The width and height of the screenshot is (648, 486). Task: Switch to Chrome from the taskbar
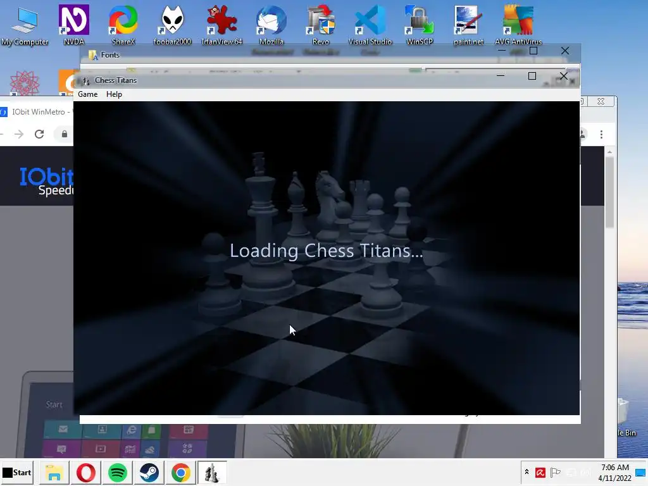point(181,472)
